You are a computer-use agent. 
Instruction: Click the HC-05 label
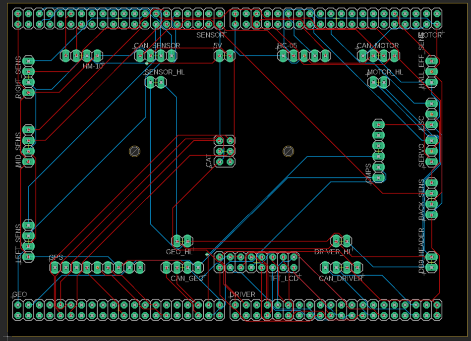287,46
